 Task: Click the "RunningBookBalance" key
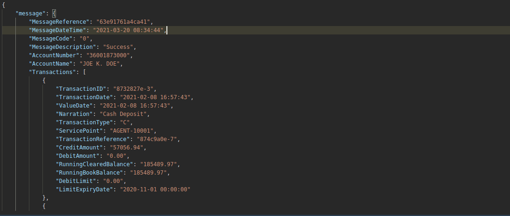point(89,173)
